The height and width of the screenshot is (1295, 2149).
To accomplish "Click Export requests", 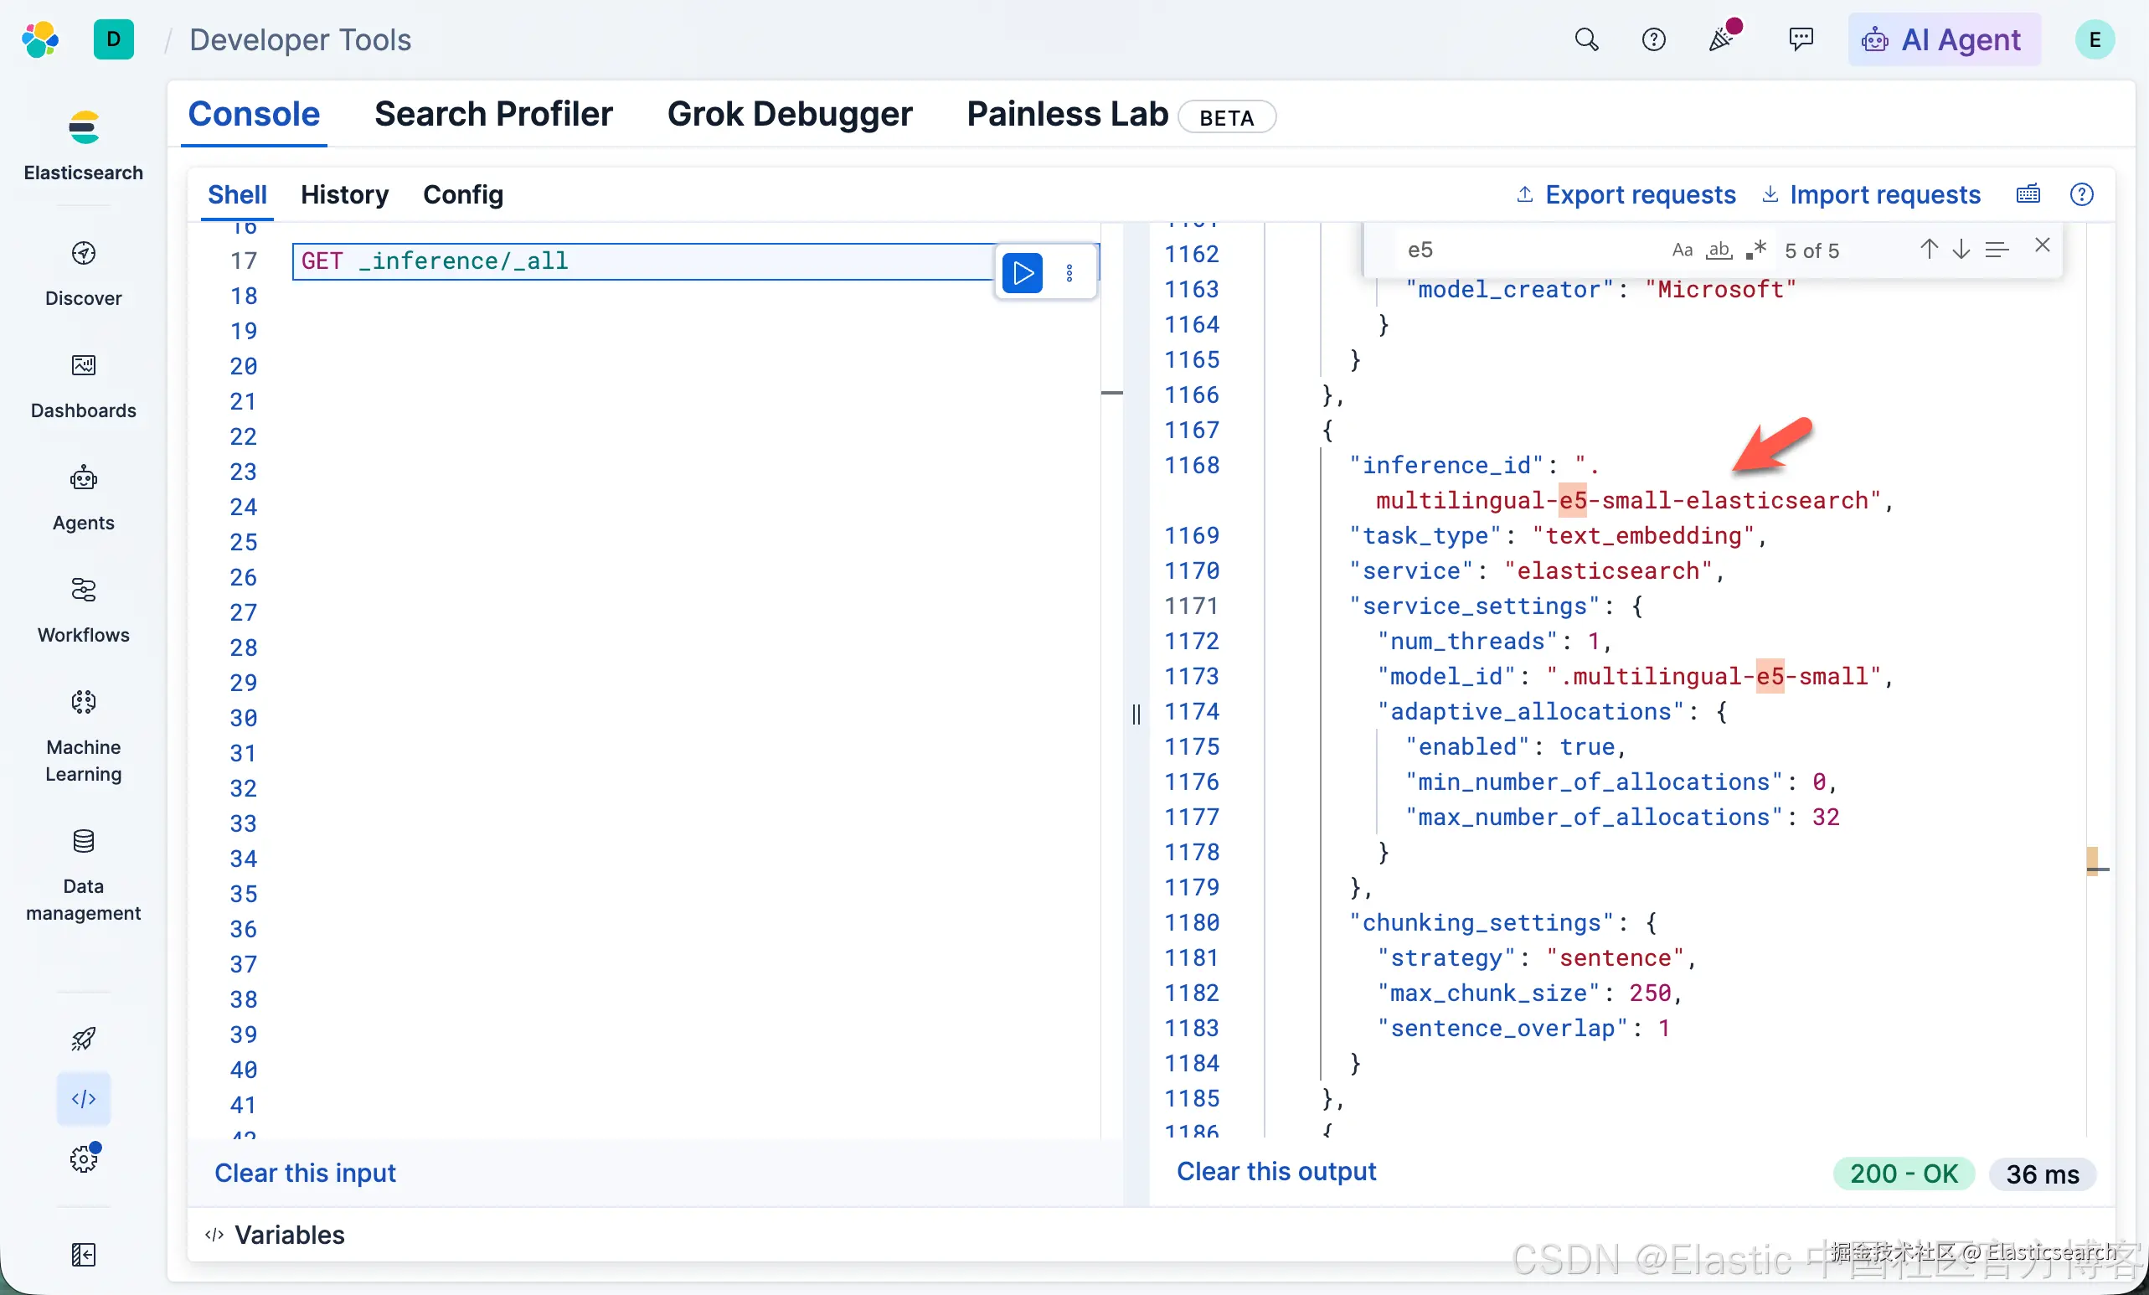I will pyautogui.click(x=1626, y=194).
